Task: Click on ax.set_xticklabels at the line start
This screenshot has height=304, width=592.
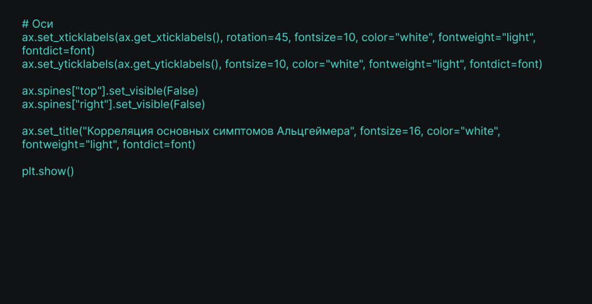Action: [68, 38]
